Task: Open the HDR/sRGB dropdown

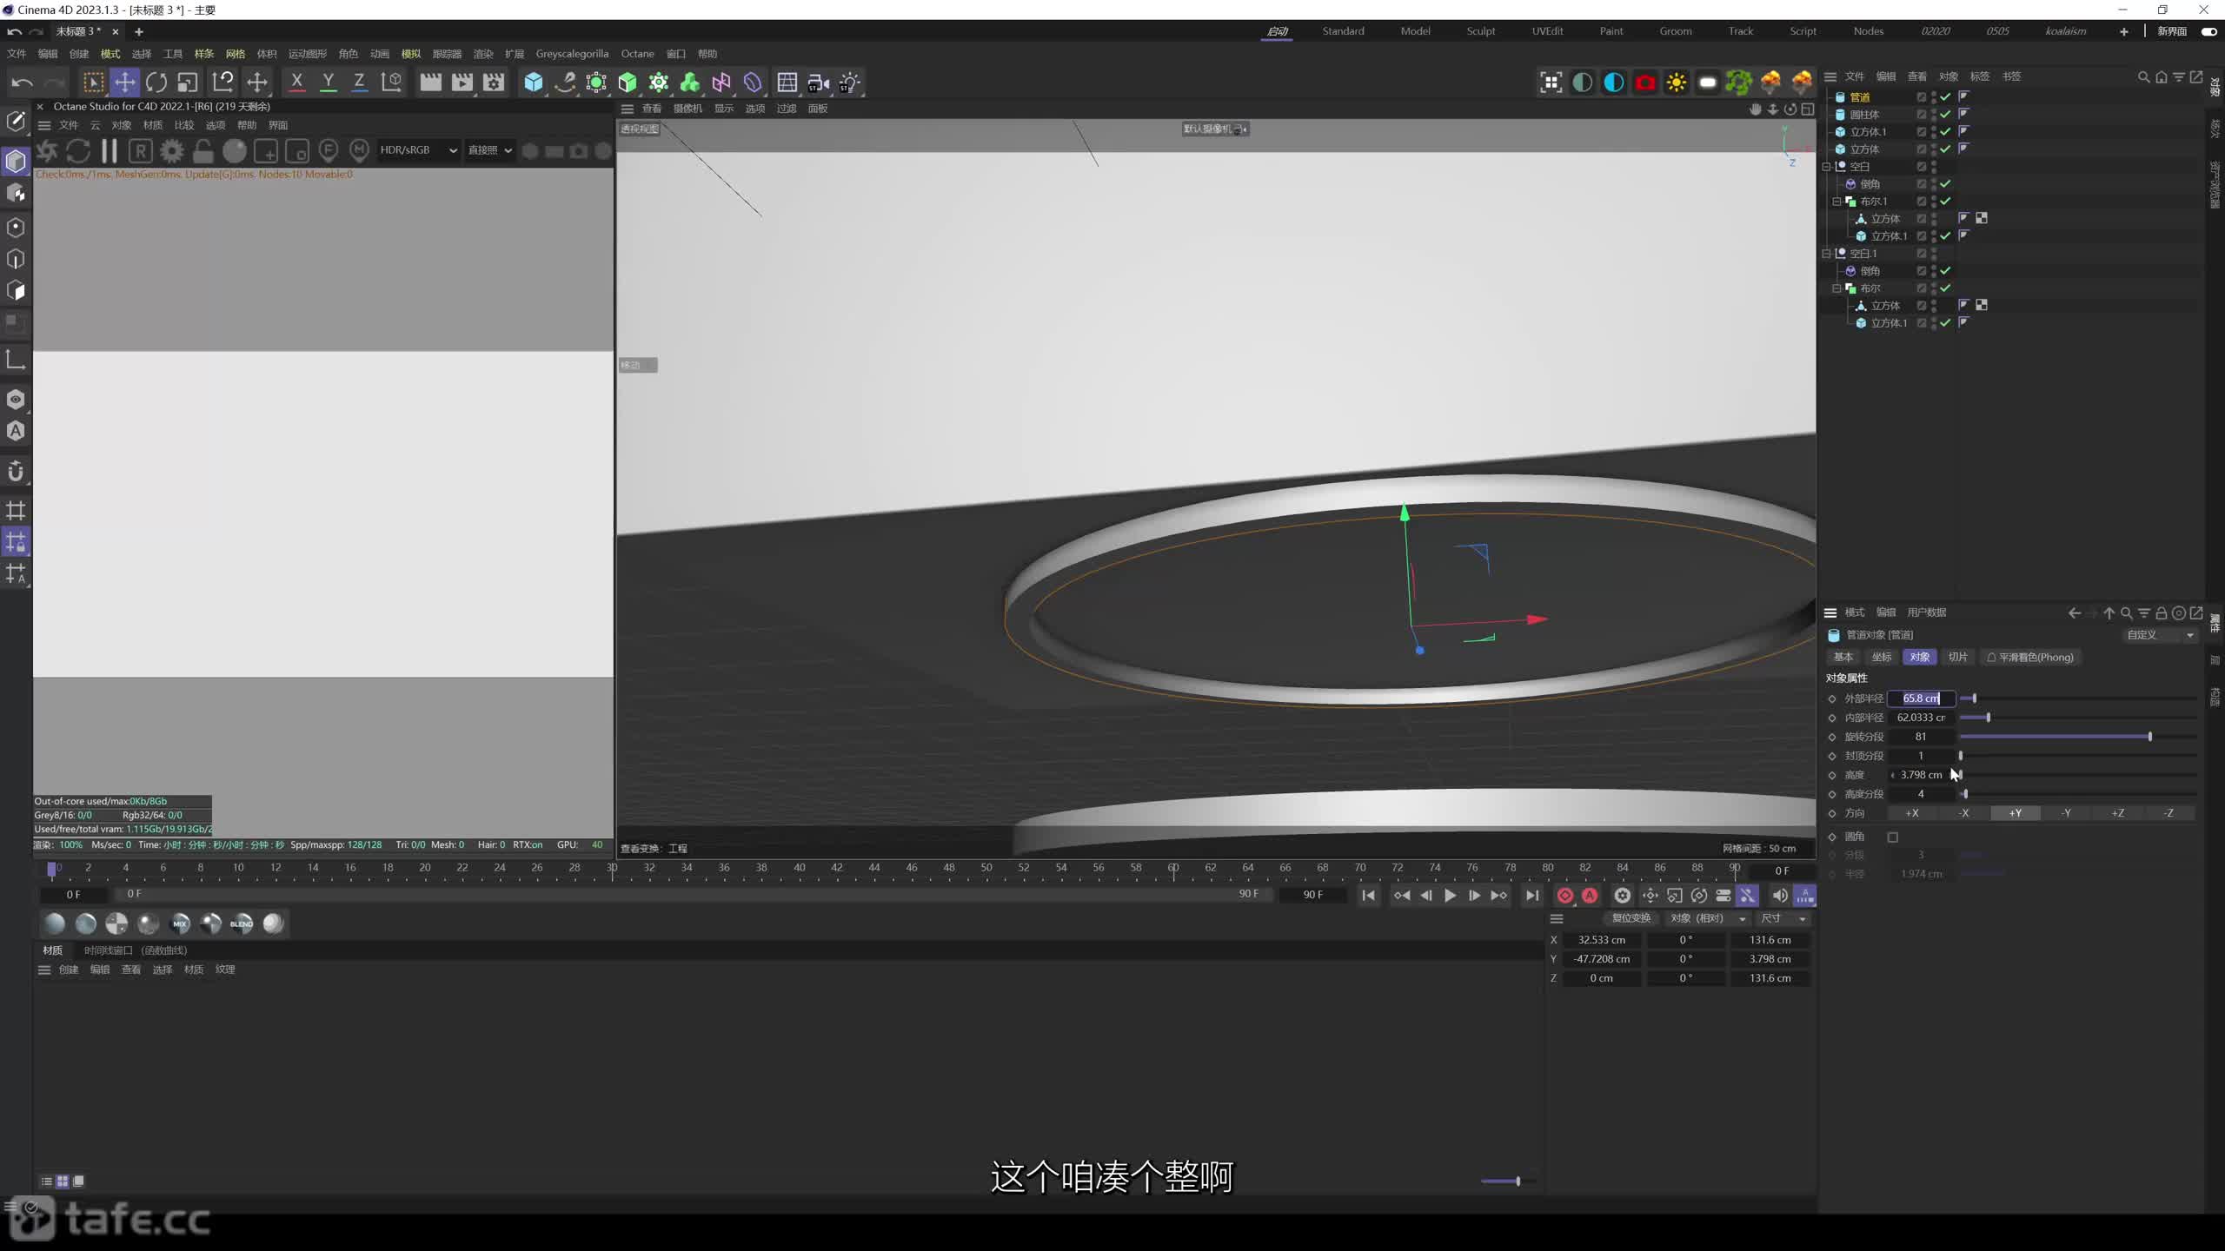Action: [418, 150]
